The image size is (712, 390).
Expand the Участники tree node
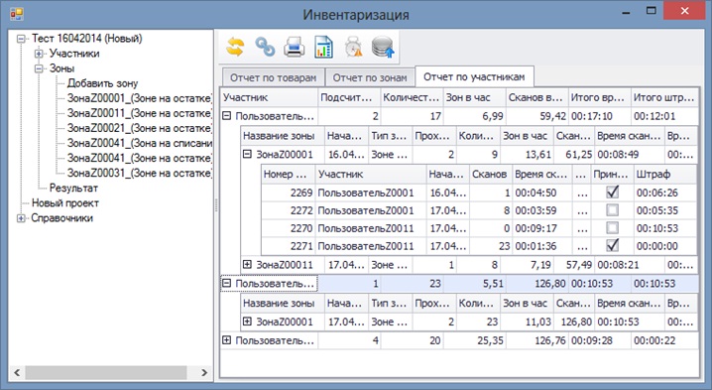click(39, 54)
